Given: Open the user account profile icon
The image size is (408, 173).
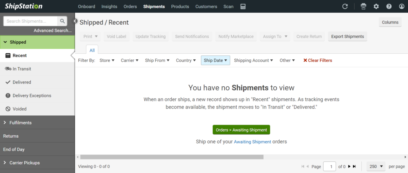Looking at the screenshot, I should pyautogui.click(x=401, y=7).
